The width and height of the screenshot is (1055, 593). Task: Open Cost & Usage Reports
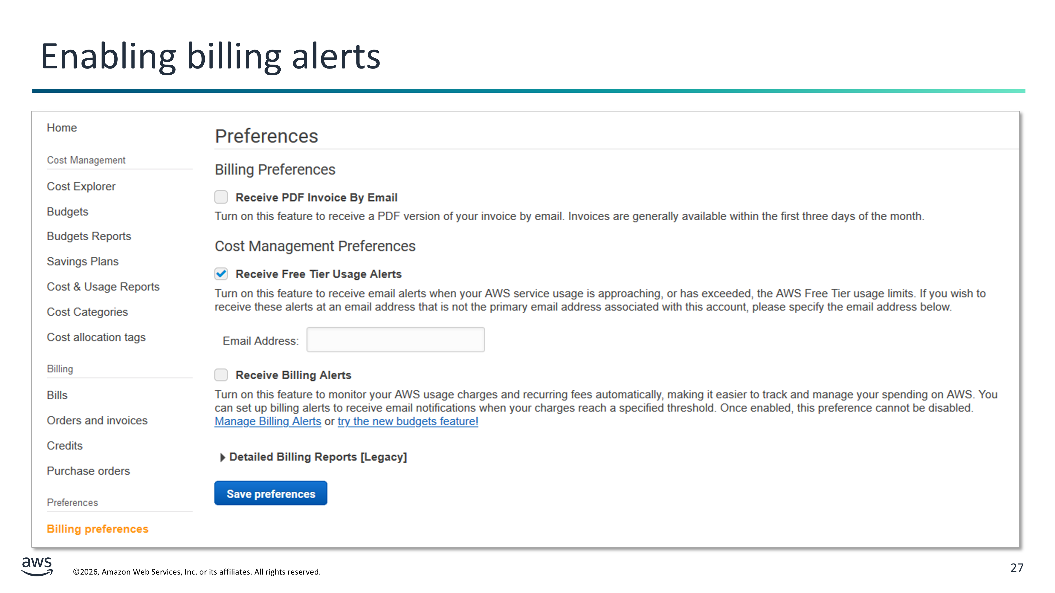click(103, 286)
